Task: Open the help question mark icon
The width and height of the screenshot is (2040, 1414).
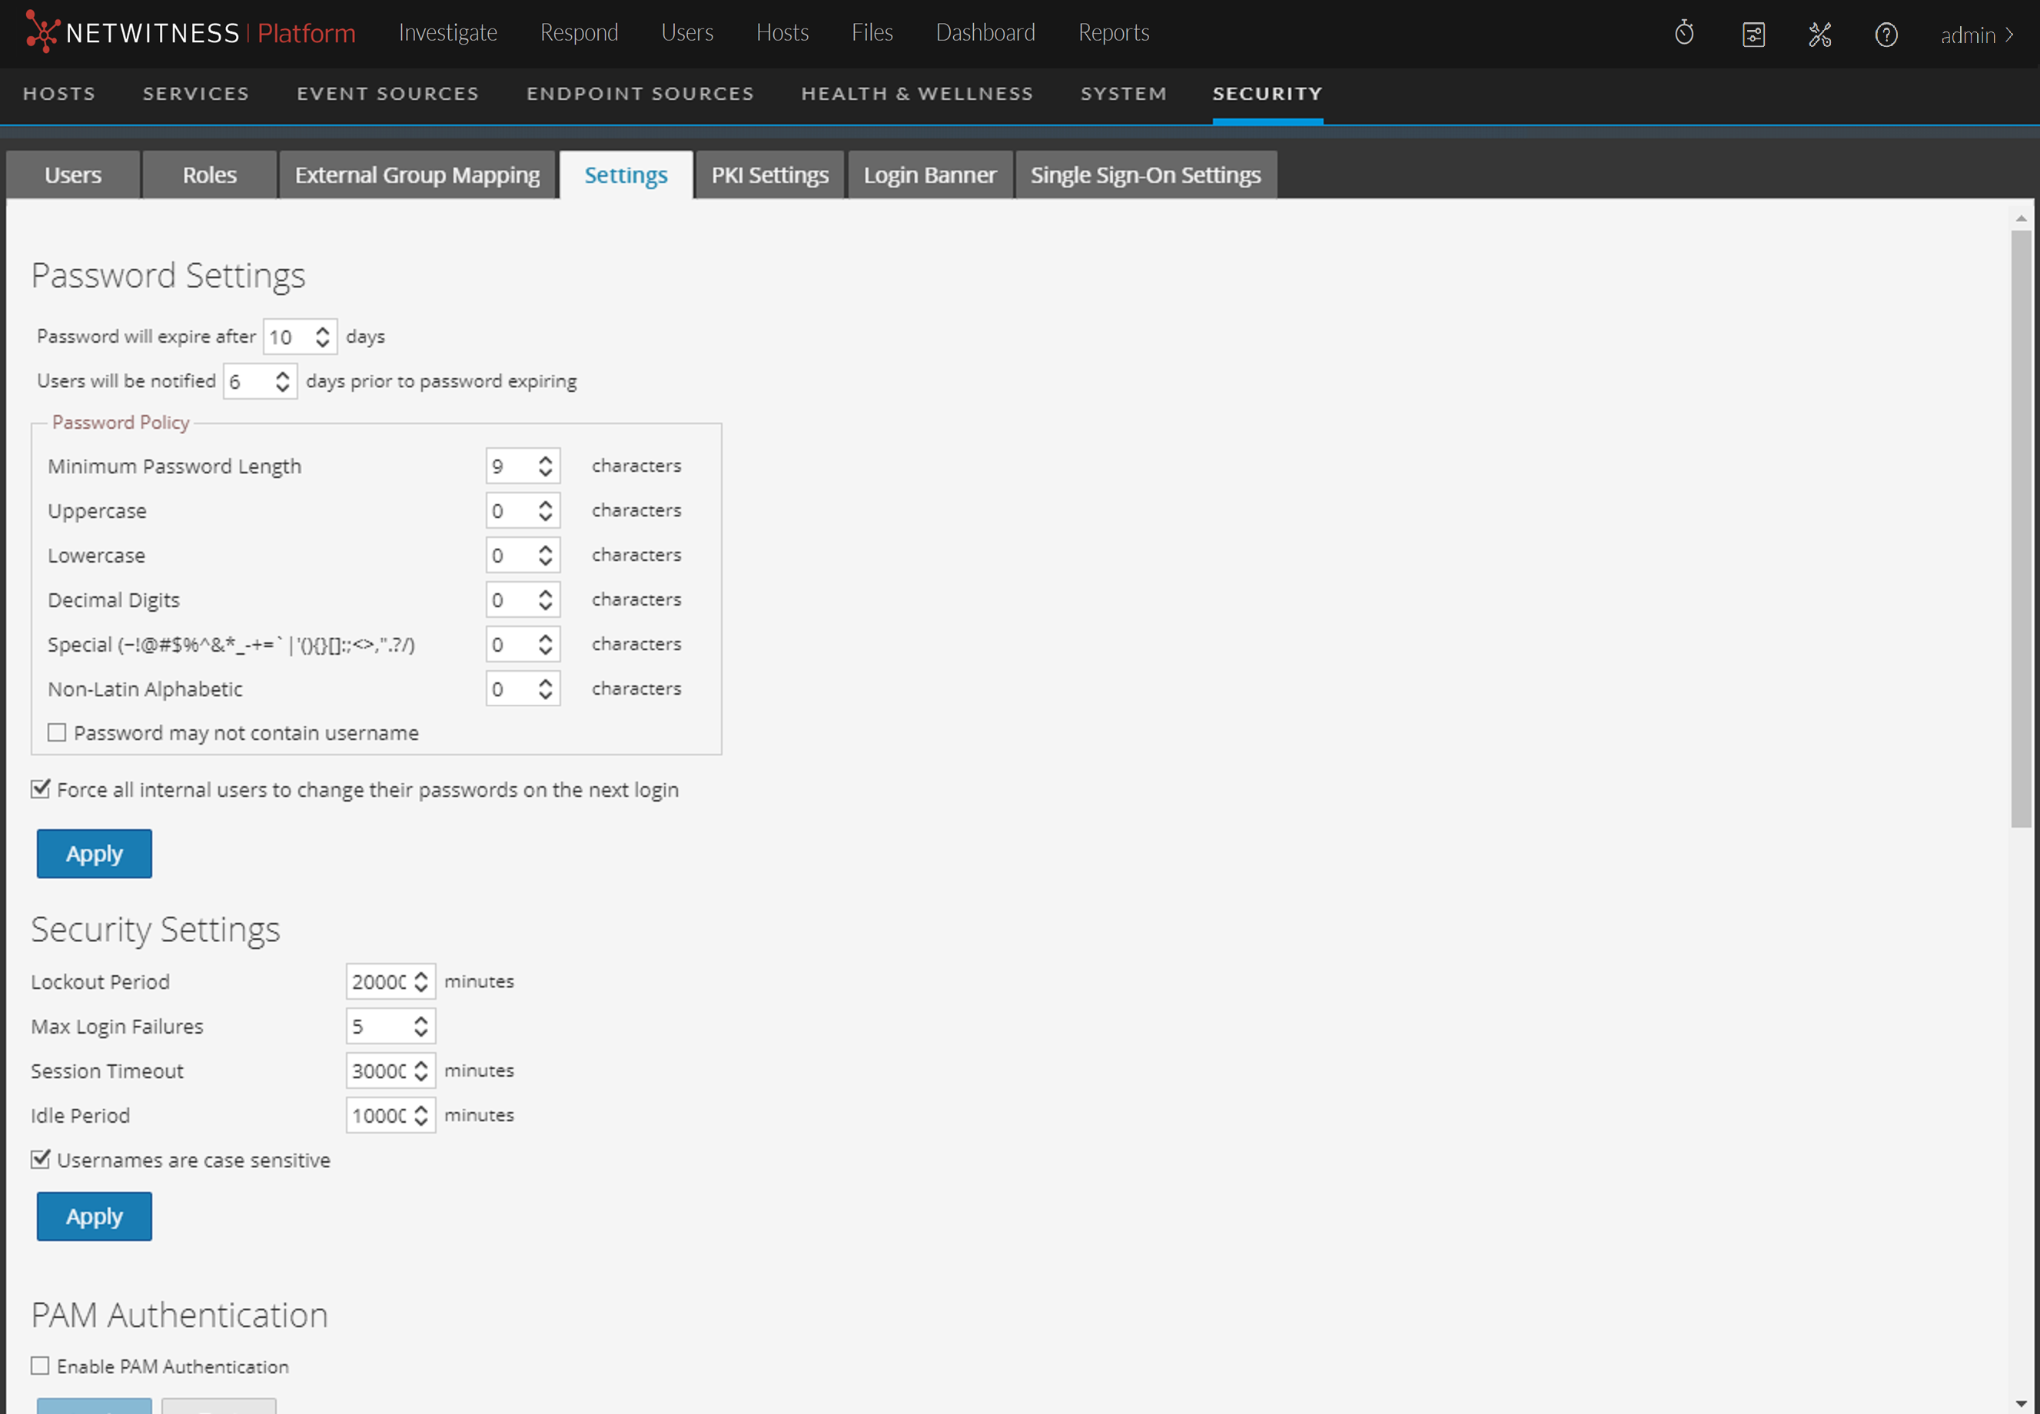Action: [x=1886, y=35]
